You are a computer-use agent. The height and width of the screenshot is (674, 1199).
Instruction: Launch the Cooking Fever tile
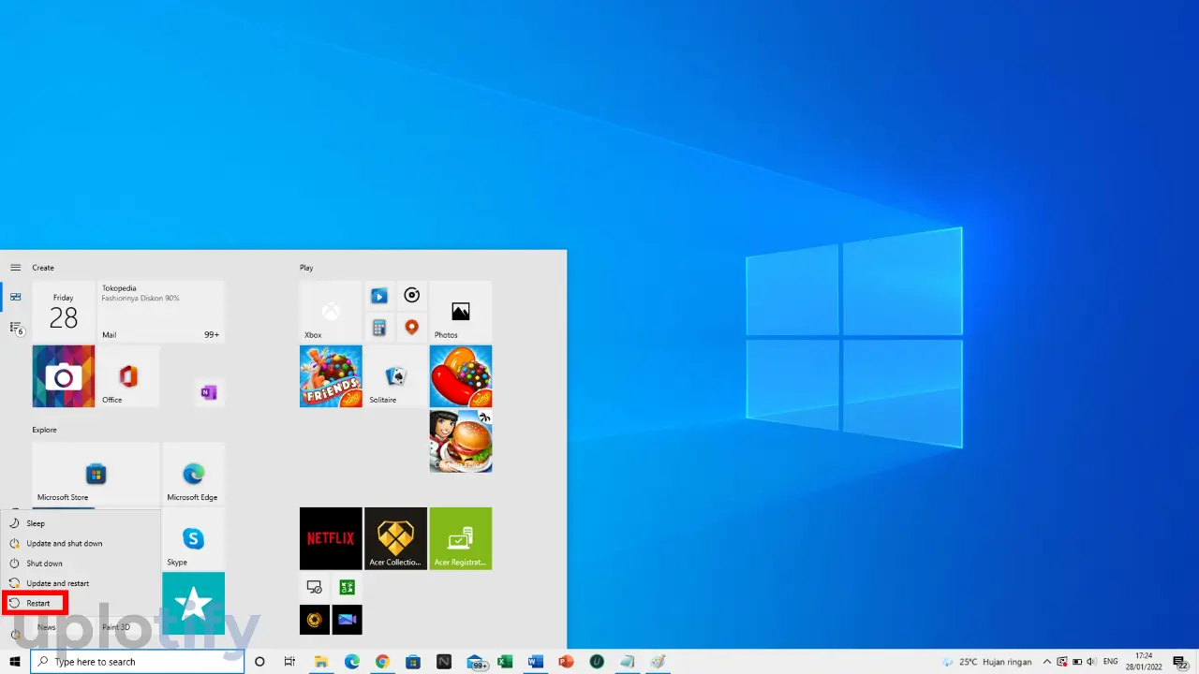pos(461,441)
